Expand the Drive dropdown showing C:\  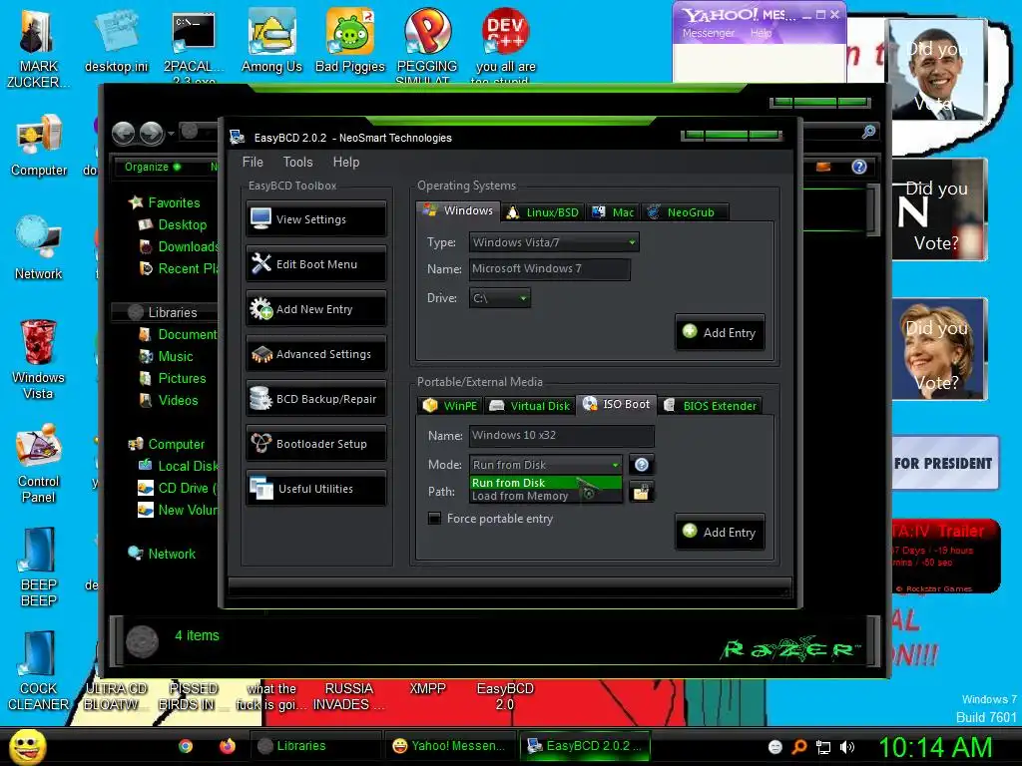[x=499, y=298]
